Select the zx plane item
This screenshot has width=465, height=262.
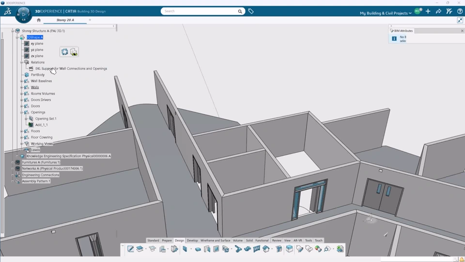37,56
